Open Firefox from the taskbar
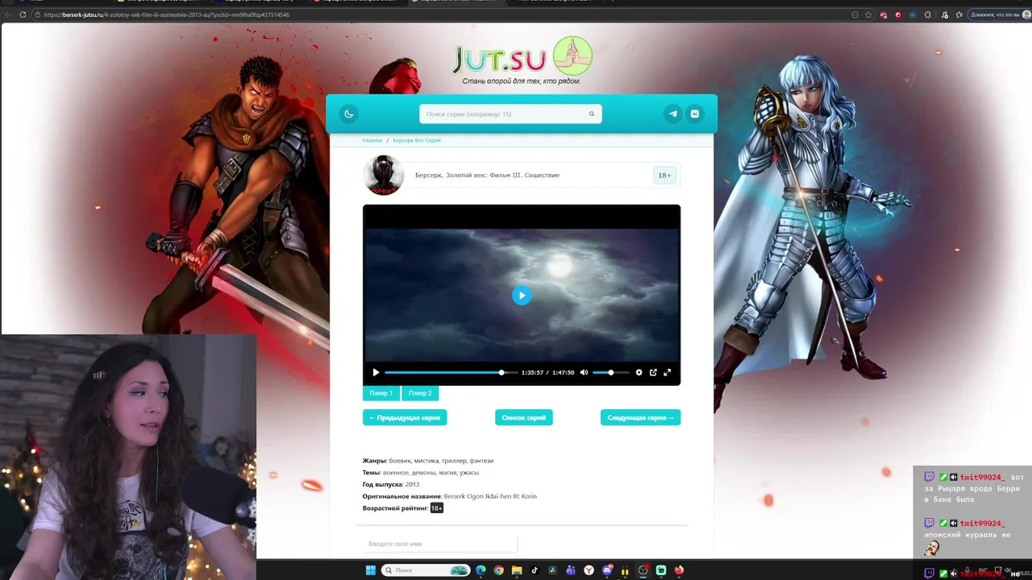 tap(679, 570)
